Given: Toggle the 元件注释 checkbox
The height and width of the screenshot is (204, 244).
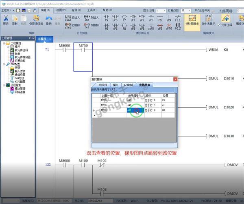Looking at the screenshot, I should coord(223,25).
